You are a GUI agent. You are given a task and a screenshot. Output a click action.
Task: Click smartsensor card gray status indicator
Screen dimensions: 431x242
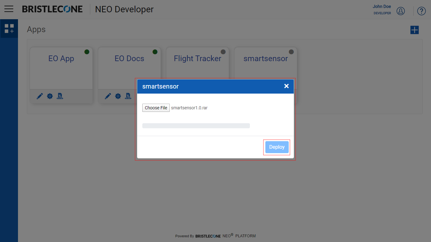click(291, 52)
